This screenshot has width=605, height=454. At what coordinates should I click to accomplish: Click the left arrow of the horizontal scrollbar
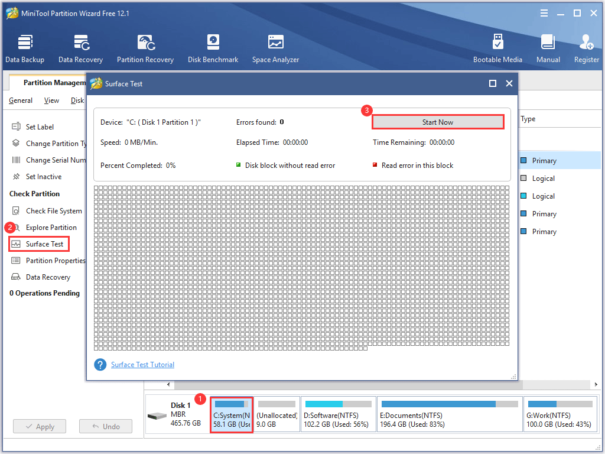168,384
